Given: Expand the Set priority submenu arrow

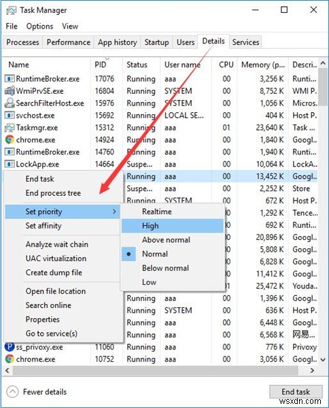Looking at the screenshot, I should (114, 211).
